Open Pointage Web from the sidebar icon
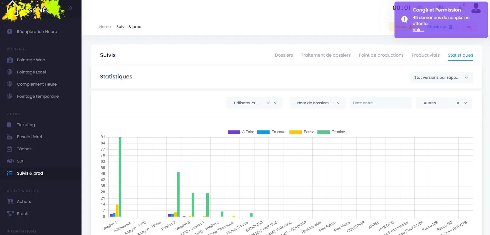Screen dimensions: 490x235 click(10, 60)
